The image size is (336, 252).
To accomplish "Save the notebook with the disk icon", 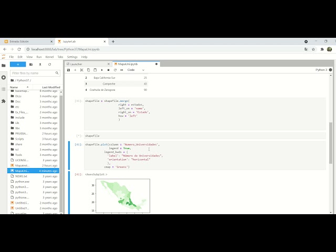I will pos(69,70).
